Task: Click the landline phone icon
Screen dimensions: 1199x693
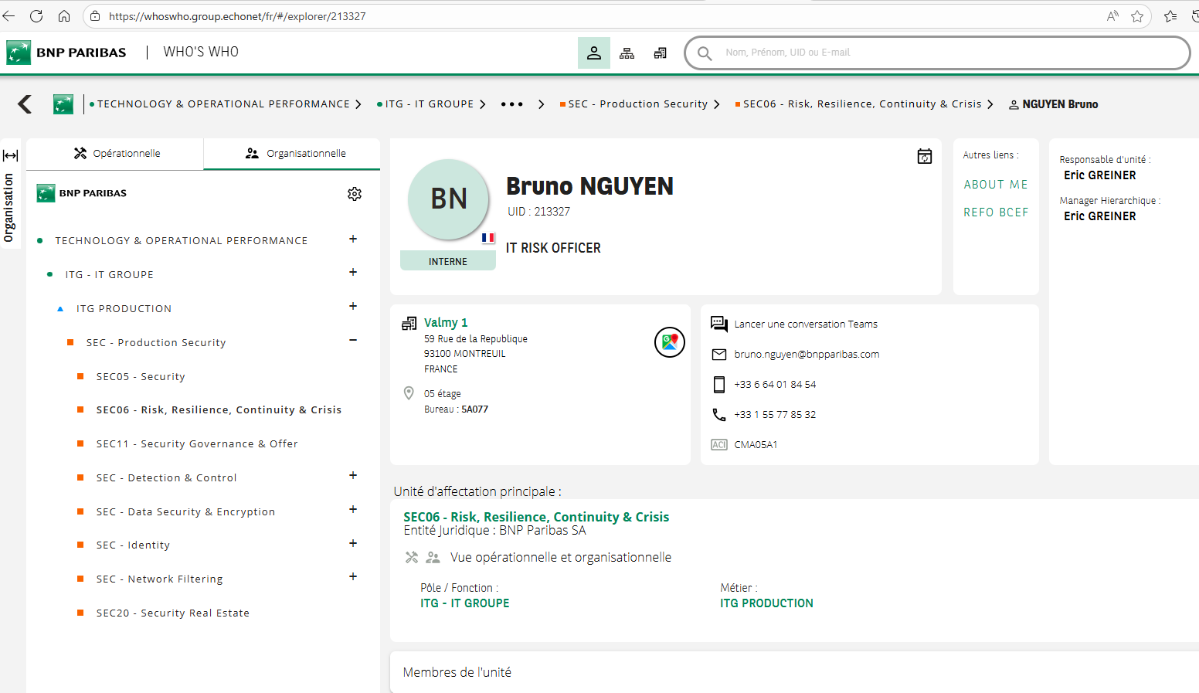Action: [719, 415]
